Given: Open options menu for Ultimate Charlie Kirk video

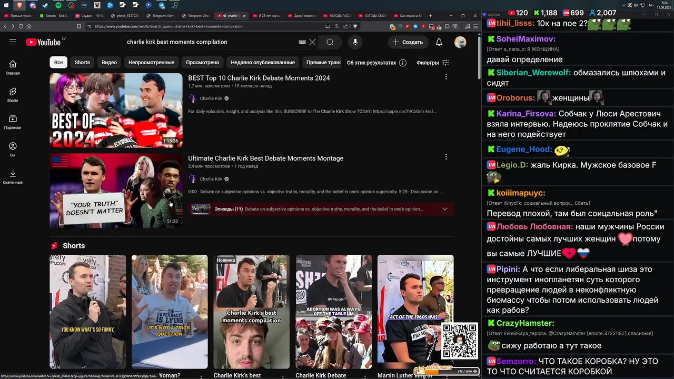Looking at the screenshot, I should pyautogui.click(x=446, y=157).
